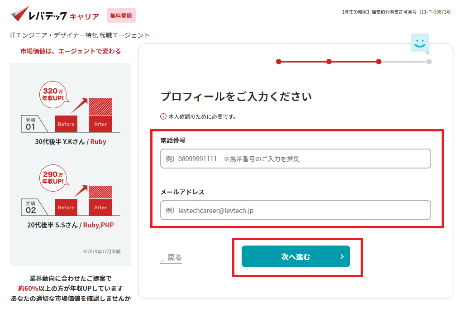Select the third red progress step dot

(379, 62)
